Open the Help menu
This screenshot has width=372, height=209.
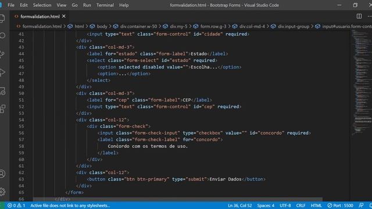124,5
